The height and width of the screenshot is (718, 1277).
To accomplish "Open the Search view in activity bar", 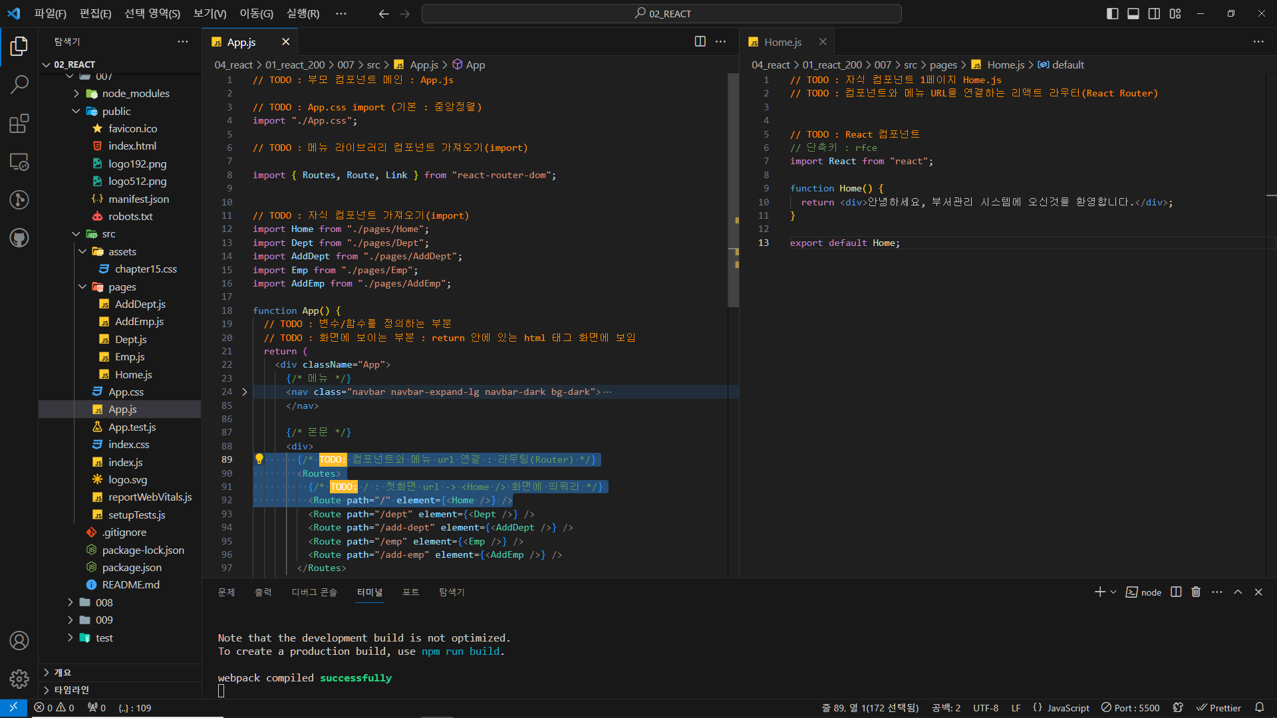I will [x=19, y=84].
